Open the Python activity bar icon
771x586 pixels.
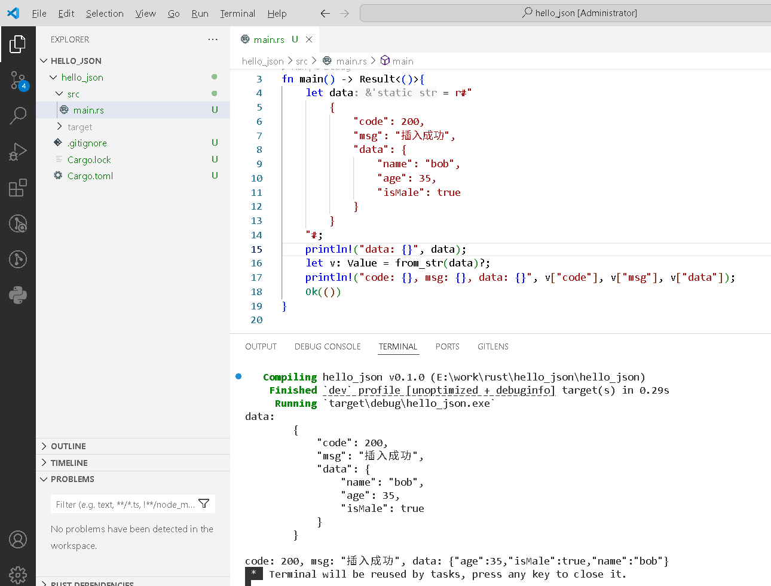pyautogui.click(x=18, y=295)
